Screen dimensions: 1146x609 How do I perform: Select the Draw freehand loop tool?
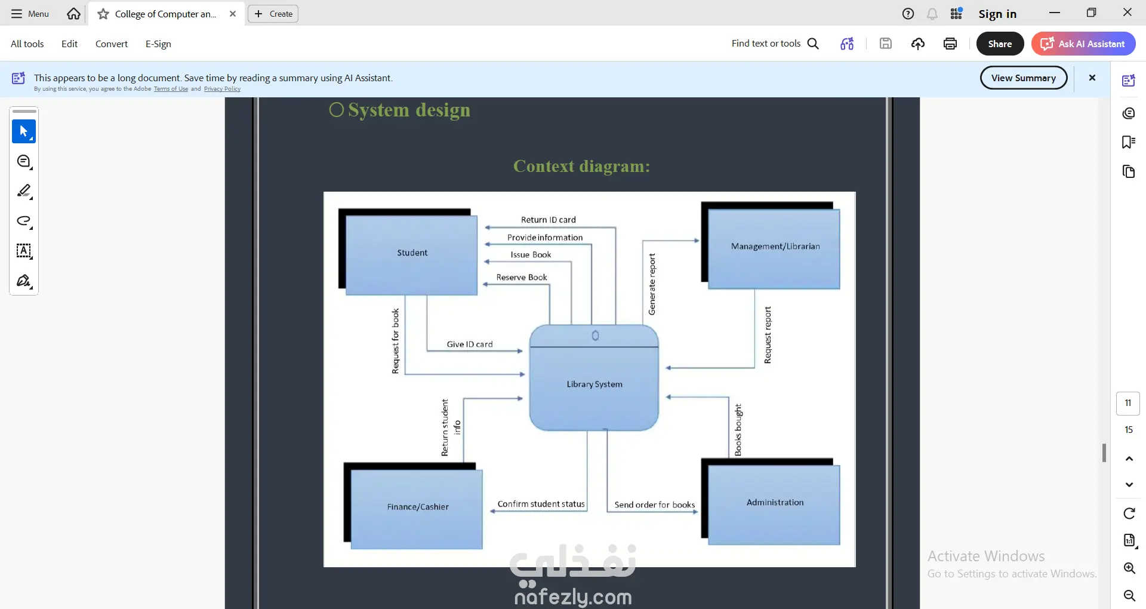point(24,221)
